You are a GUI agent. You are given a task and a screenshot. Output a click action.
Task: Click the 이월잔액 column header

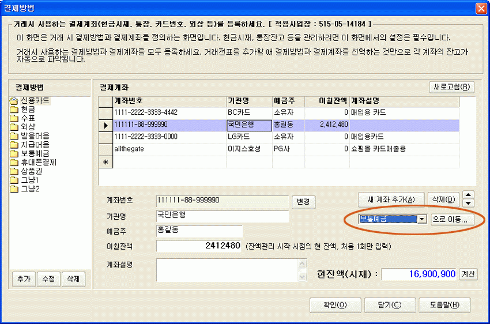pyautogui.click(x=327, y=101)
